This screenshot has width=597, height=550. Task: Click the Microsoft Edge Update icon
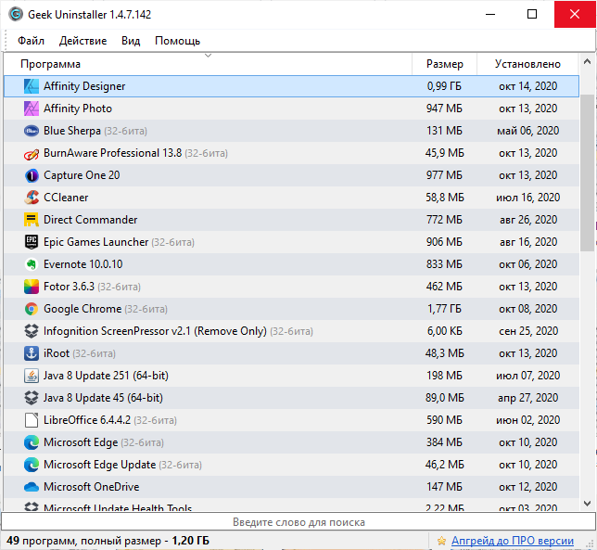click(x=32, y=465)
